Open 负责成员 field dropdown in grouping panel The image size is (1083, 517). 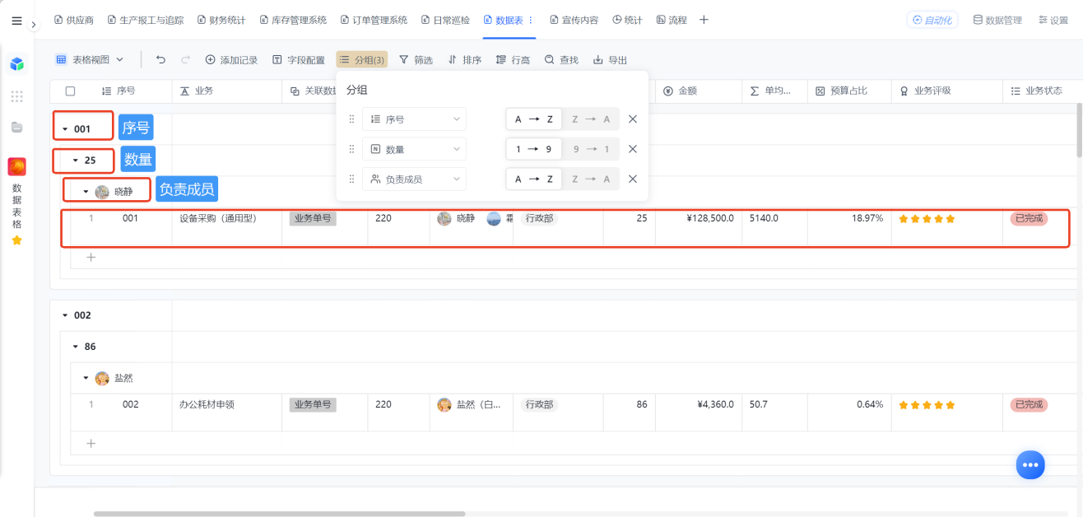tap(414, 179)
